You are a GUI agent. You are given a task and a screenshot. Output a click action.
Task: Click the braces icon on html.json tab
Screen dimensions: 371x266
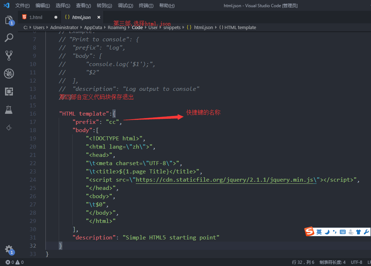[x=67, y=17]
